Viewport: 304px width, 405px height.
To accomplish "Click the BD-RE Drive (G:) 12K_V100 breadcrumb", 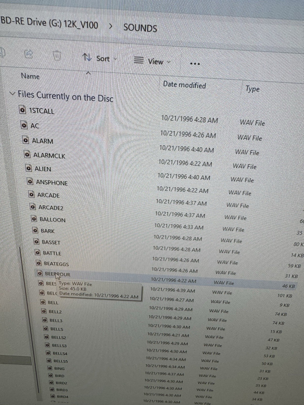I will pyautogui.click(x=49, y=23).
